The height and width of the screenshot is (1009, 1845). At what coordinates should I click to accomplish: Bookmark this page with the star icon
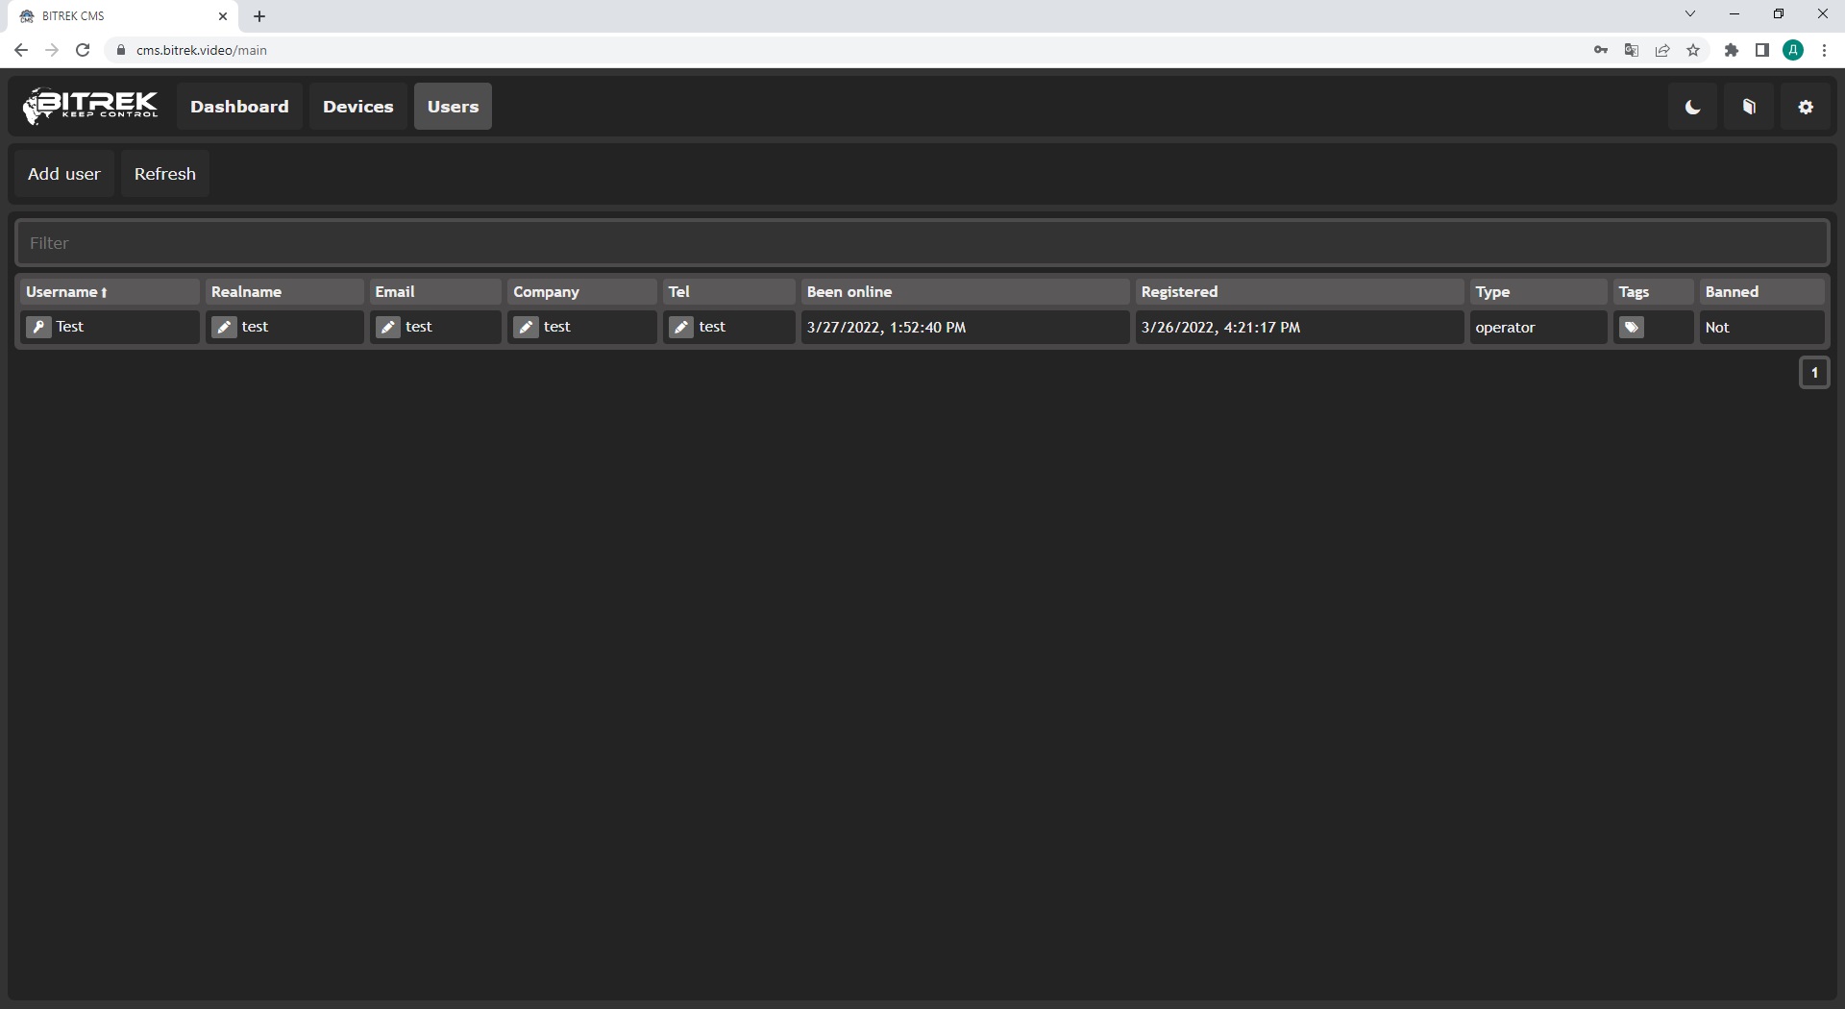tap(1693, 50)
